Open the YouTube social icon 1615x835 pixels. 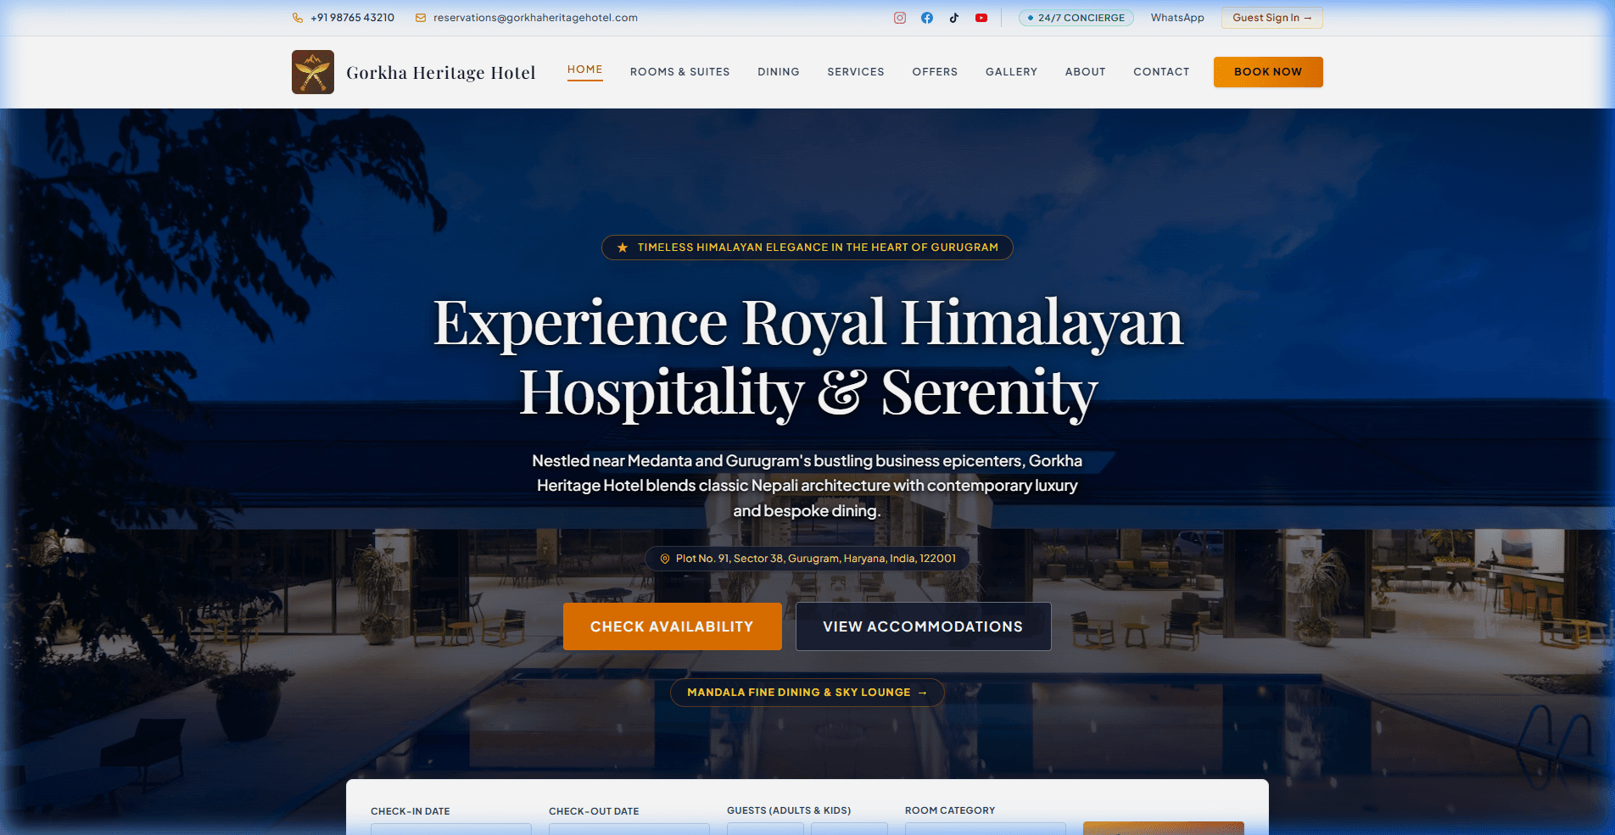coord(981,18)
